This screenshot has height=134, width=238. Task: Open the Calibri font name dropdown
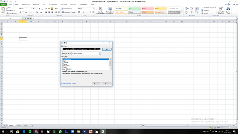pos(32,9)
